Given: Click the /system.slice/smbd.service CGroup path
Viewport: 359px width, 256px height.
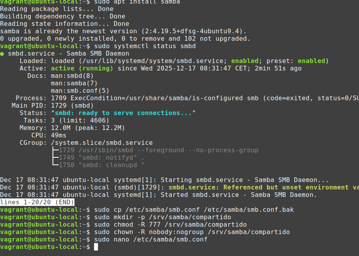Looking at the screenshot, I should tap(102, 143).
